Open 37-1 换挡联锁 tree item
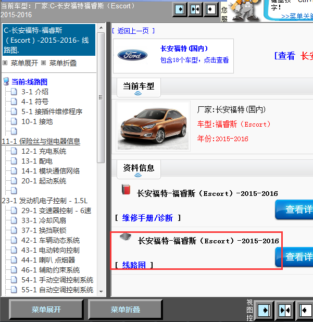The width and height of the screenshot is (313, 322). 44,230
